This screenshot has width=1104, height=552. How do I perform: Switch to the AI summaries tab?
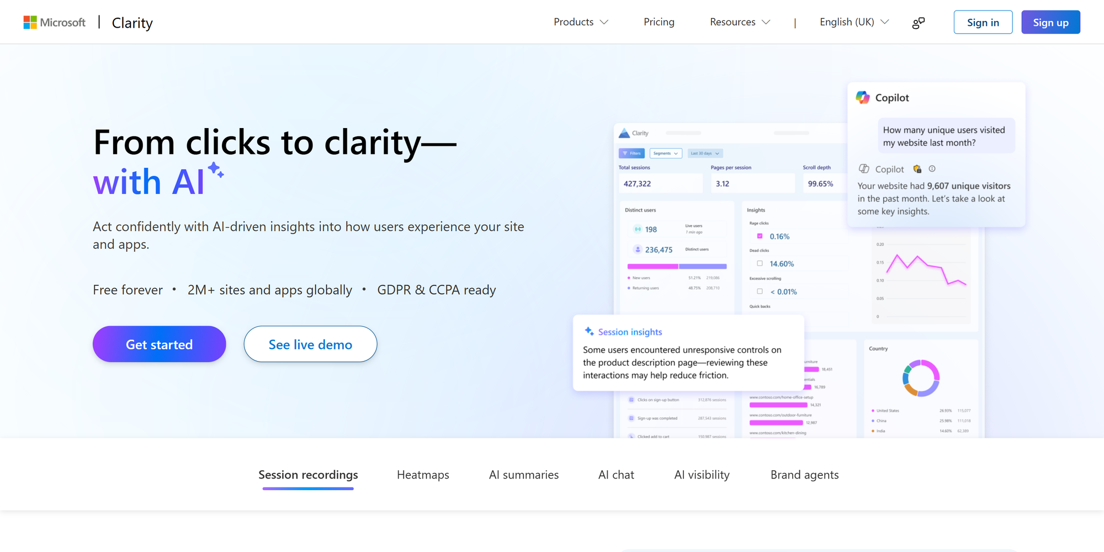(x=524, y=475)
